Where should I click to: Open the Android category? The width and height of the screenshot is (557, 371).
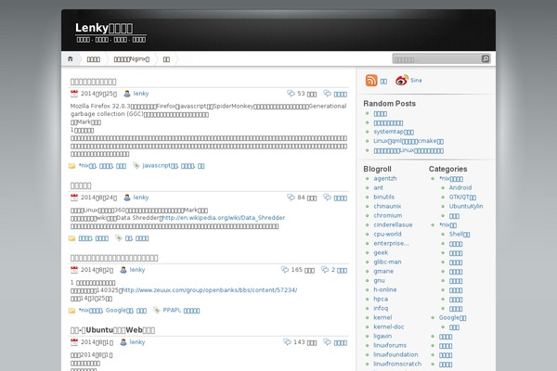click(x=460, y=187)
